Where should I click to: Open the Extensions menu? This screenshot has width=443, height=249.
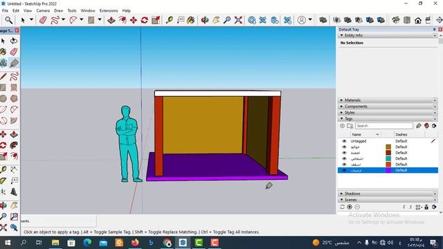[109, 10]
